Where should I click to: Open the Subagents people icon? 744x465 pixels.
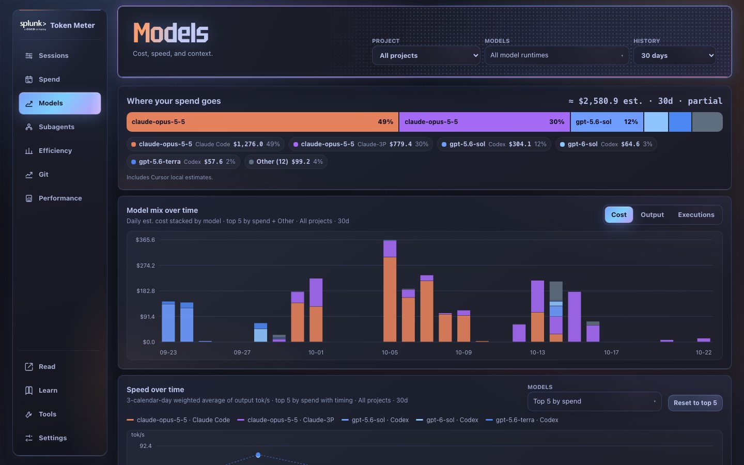(29, 127)
